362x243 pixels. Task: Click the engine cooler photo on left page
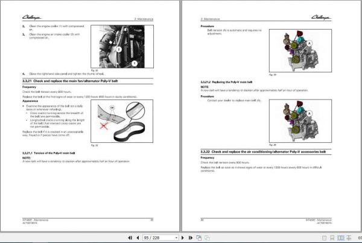pyautogui.click(x=122, y=46)
